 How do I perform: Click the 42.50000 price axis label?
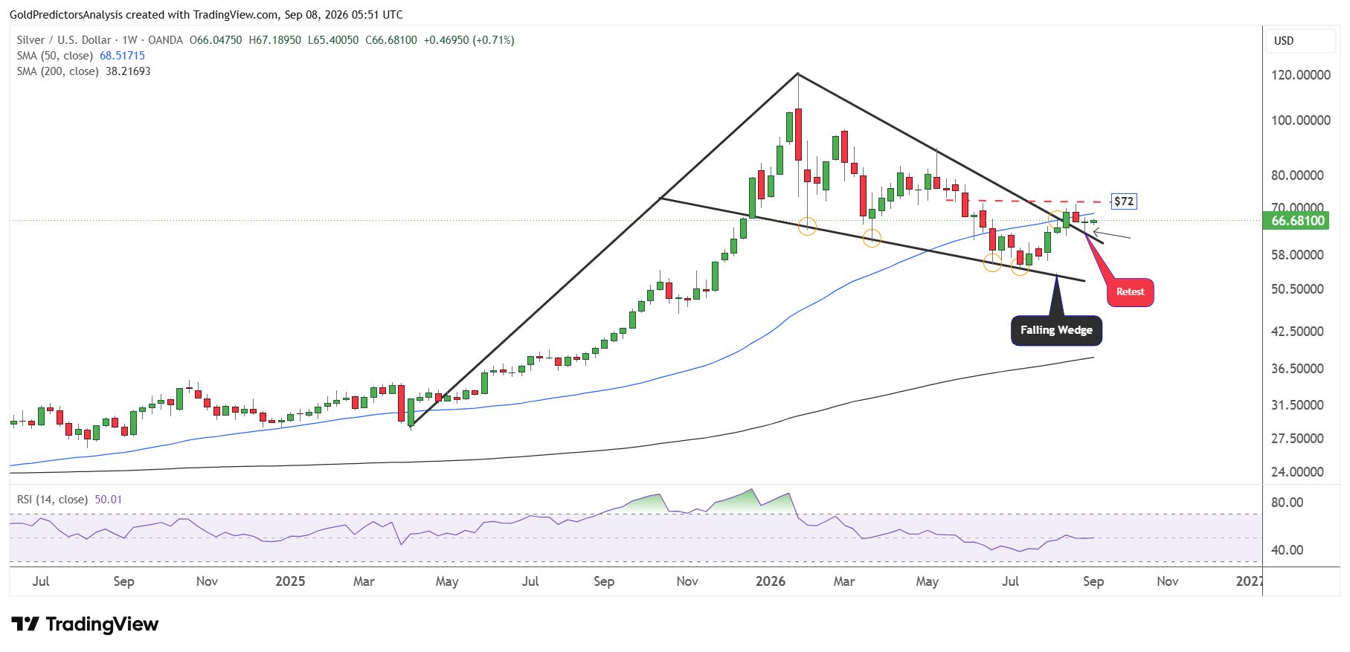click(x=1297, y=332)
